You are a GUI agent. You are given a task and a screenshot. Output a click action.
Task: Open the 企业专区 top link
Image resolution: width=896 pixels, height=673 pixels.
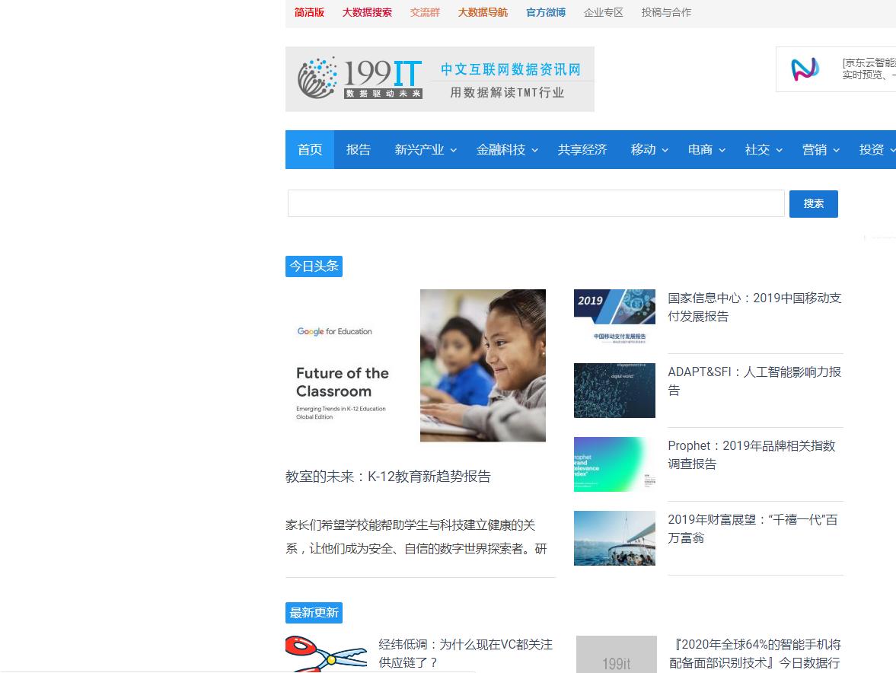604,13
